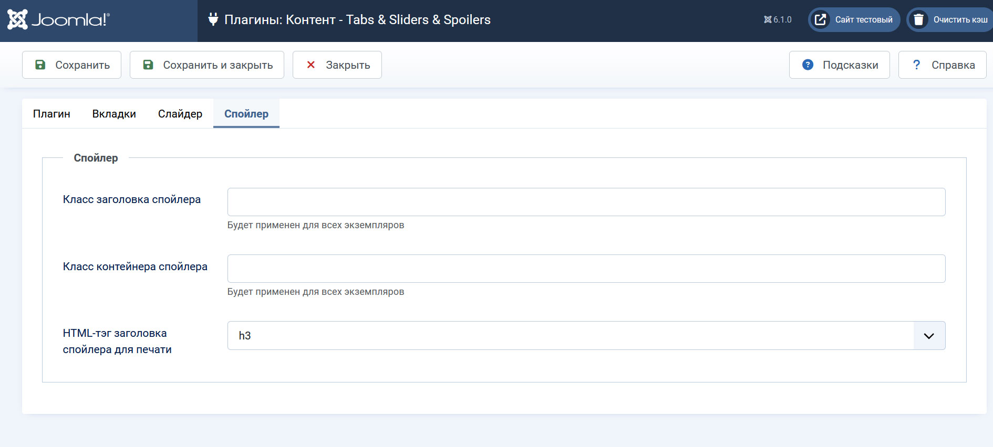This screenshot has height=447, width=993.
Task: Click the plug icon beside the plugin title
Action: tap(213, 19)
